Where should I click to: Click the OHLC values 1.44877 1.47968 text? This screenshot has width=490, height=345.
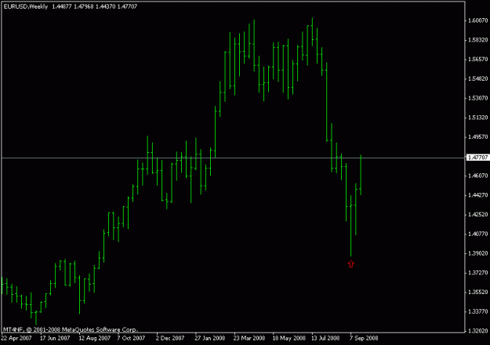point(72,6)
